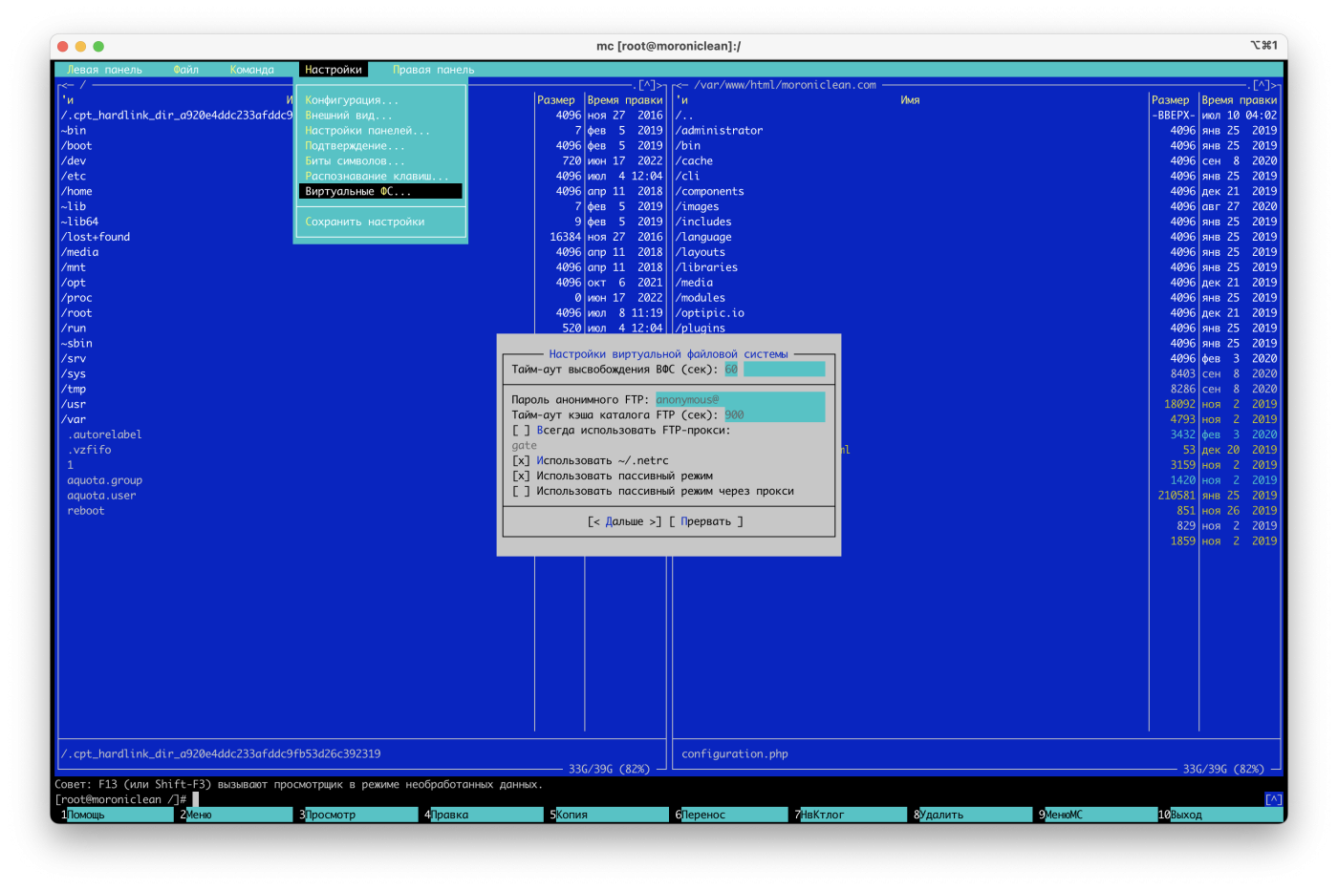Check 'Использовать пассивный режим через прокси'
The width and height of the screenshot is (1338, 890).
pyautogui.click(x=653, y=492)
